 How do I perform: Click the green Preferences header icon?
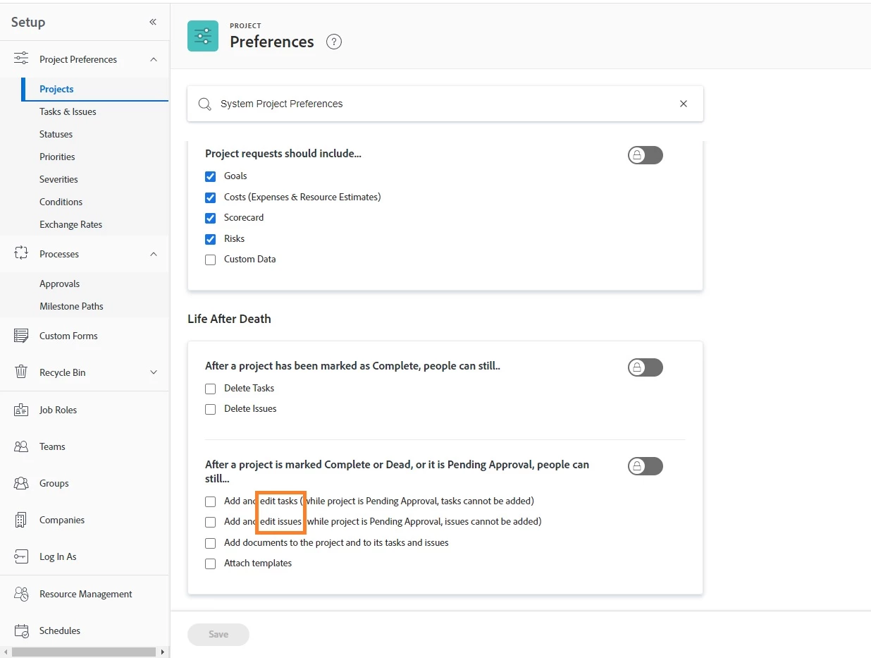click(203, 36)
